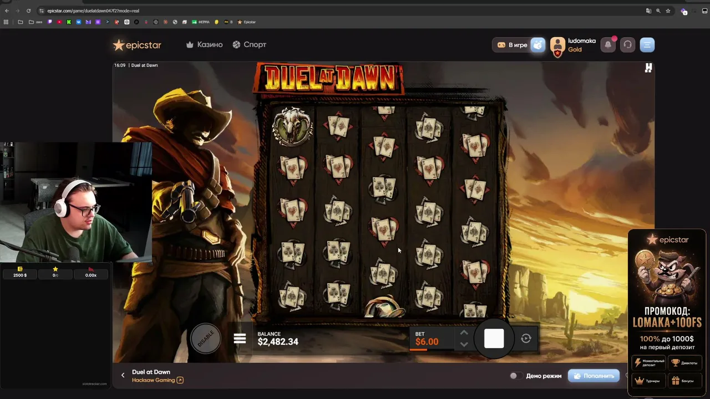Open the slot game hamburger menu
This screenshot has width=710, height=399.
click(240, 339)
